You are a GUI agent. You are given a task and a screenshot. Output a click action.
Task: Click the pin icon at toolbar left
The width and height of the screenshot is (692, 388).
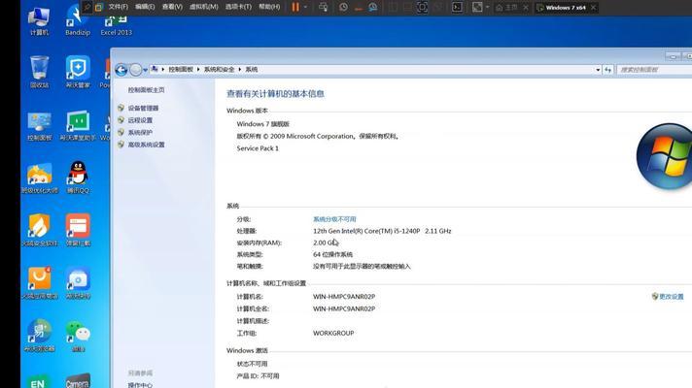[86, 7]
